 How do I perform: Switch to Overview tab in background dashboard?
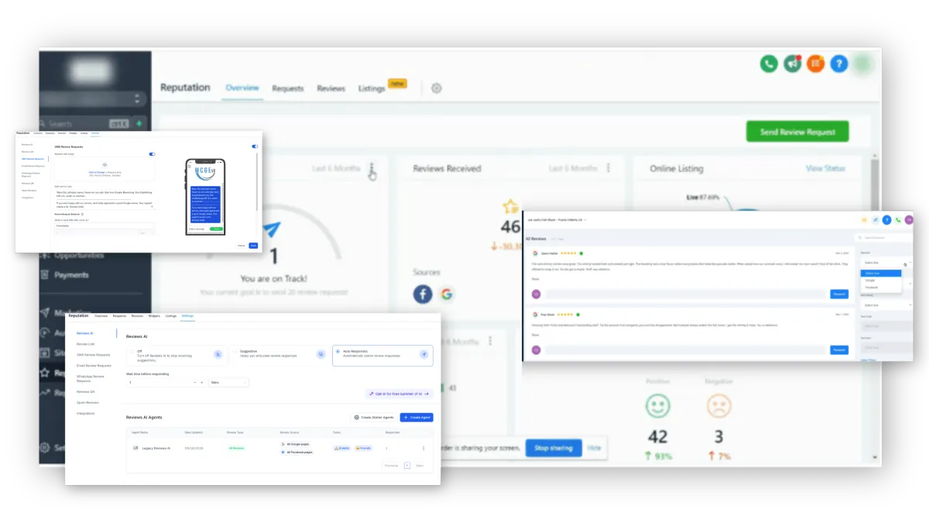[242, 88]
